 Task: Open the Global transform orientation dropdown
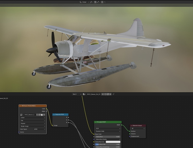[x=84, y=2]
